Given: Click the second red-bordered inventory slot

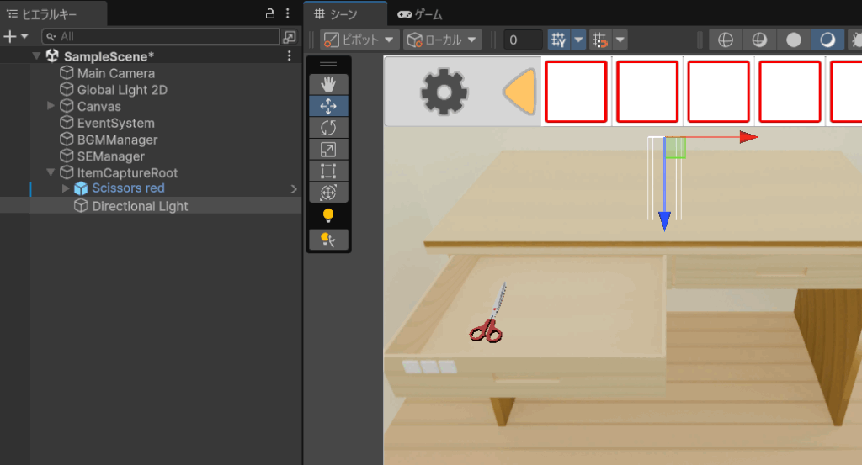Looking at the screenshot, I should tap(647, 92).
